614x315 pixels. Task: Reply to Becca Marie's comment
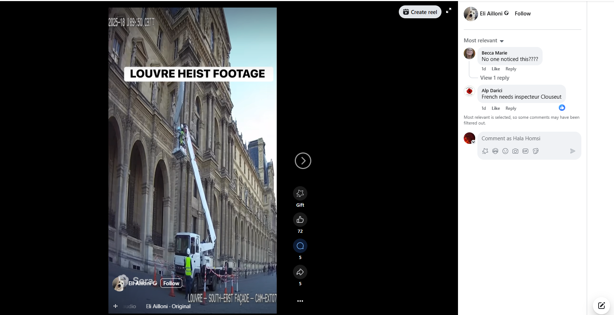(511, 69)
